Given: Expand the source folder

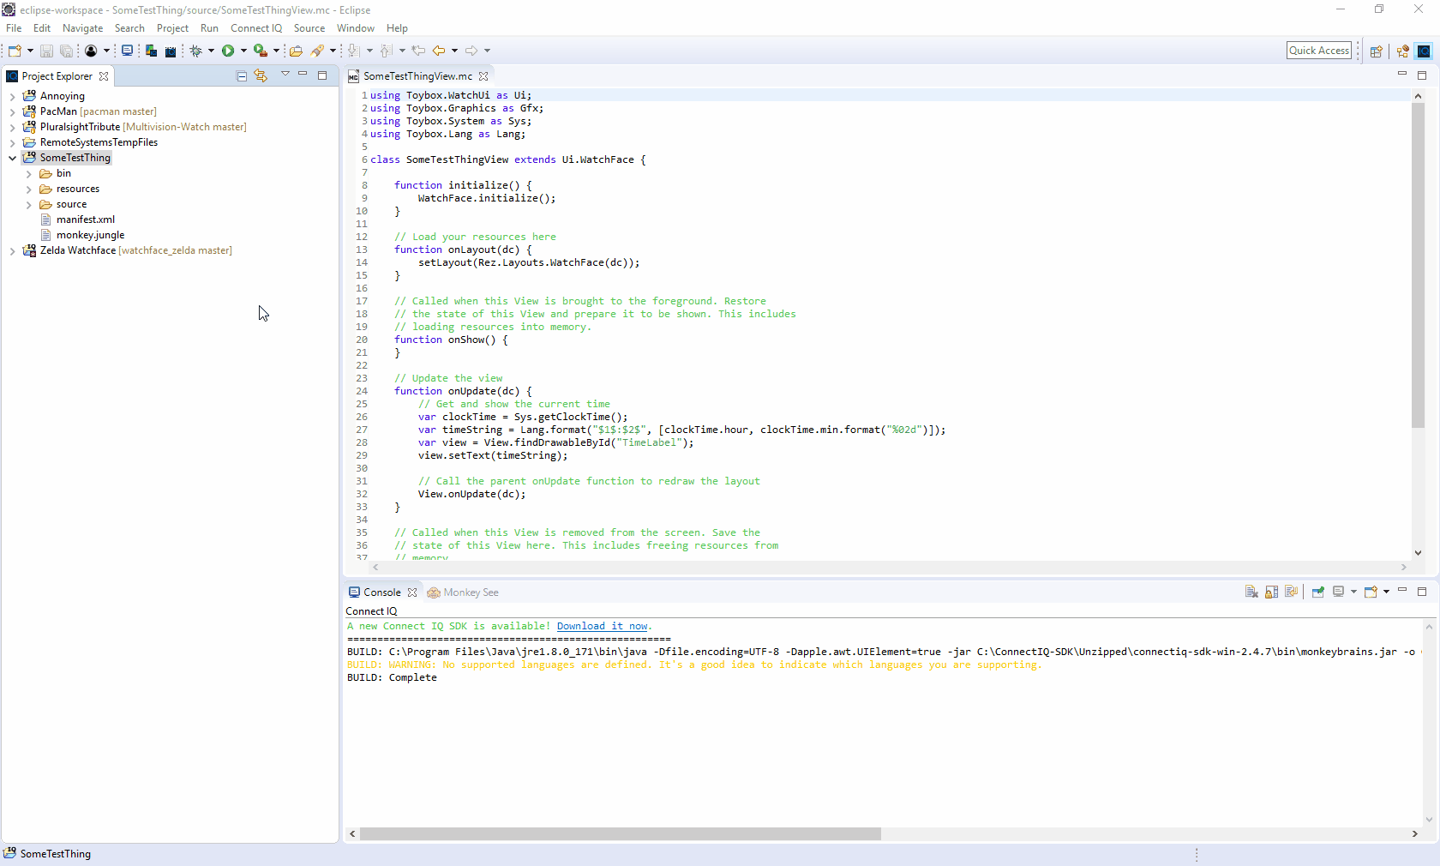Looking at the screenshot, I should point(28,204).
